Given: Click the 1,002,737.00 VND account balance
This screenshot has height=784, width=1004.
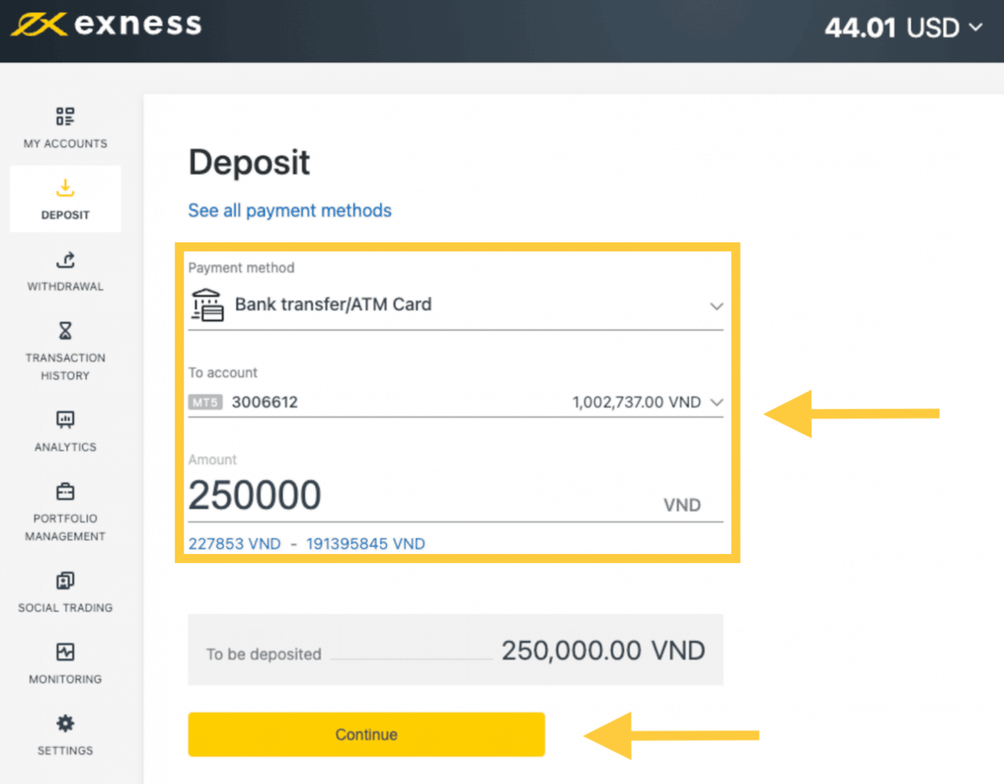Looking at the screenshot, I should click(x=637, y=402).
